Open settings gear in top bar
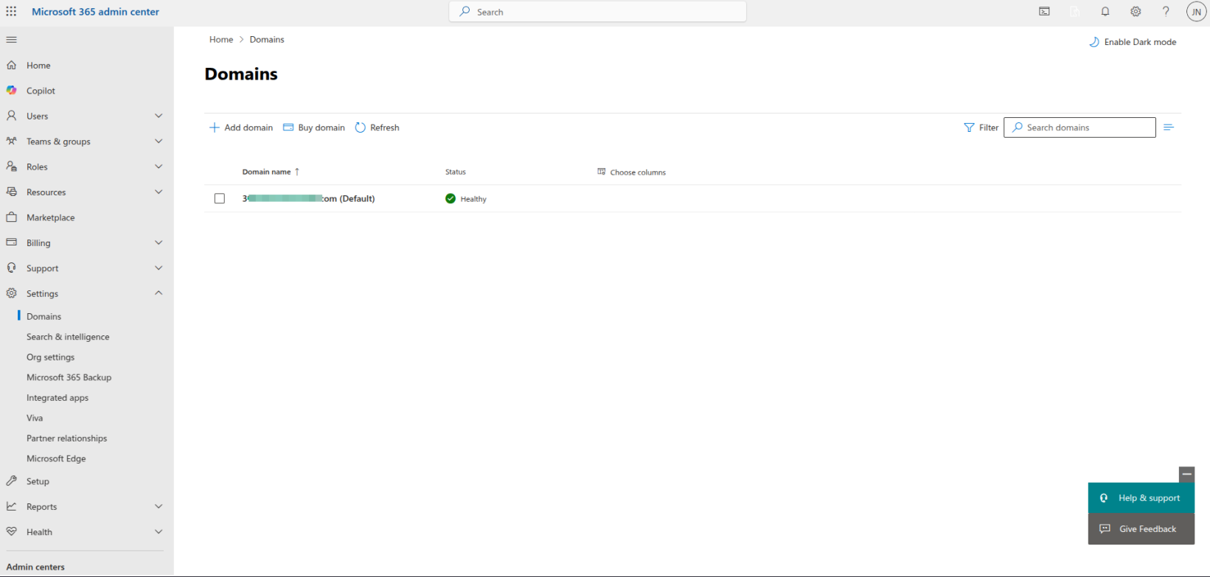This screenshot has width=1210, height=577. click(1136, 12)
